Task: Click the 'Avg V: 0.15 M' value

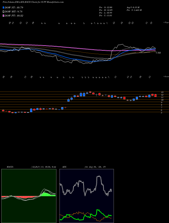Action: coord(133,7)
